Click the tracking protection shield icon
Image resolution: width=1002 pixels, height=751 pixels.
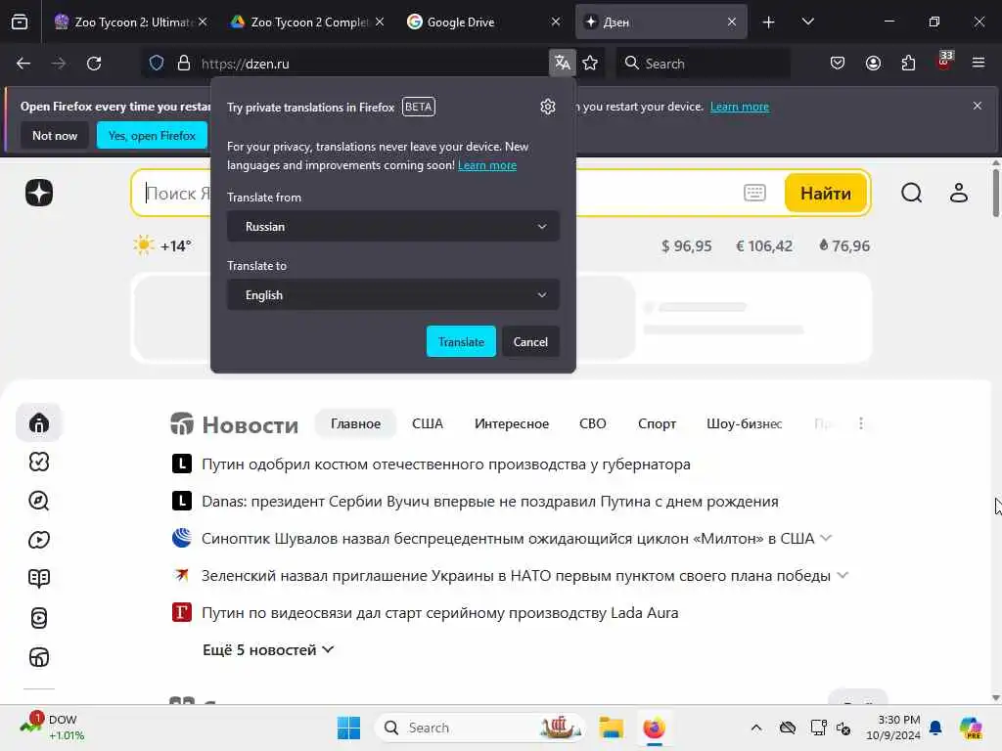pyautogui.click(x=157, y=64)
